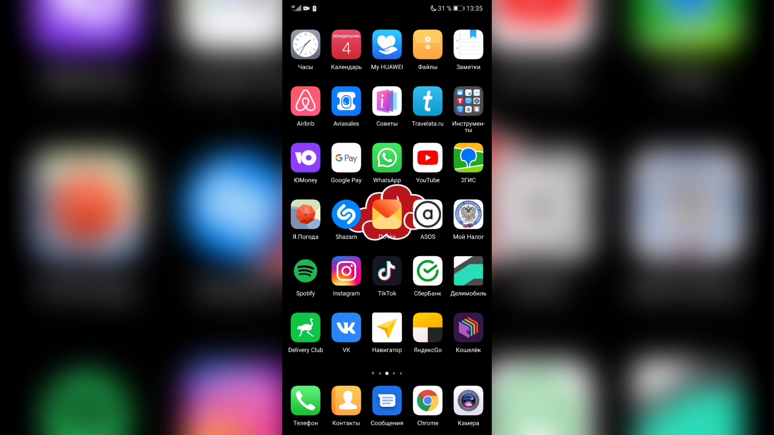774x435 pixels.
Task: Open Навигатор navigation app
Action: 387,328
